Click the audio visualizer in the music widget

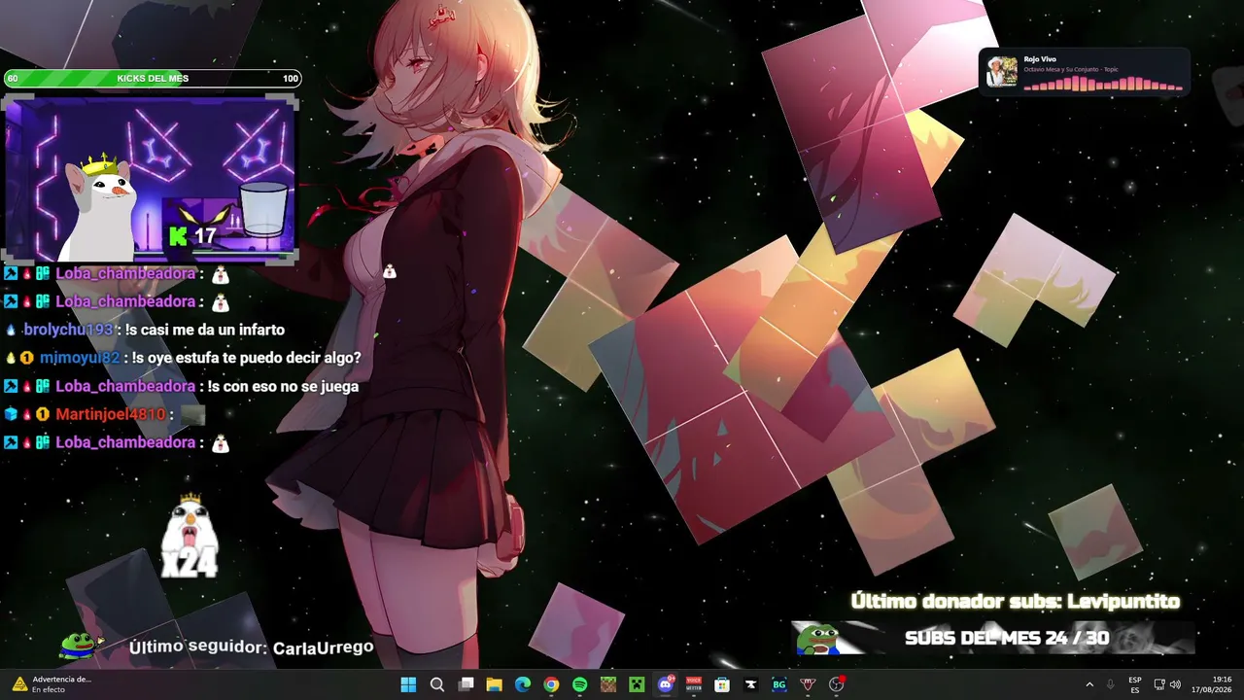click(1103, 84)
